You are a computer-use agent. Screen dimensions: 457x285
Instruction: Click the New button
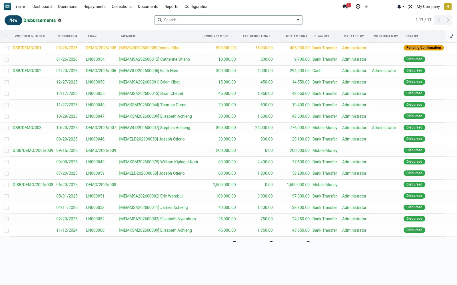pyautogui.click(x=13, y=20)
